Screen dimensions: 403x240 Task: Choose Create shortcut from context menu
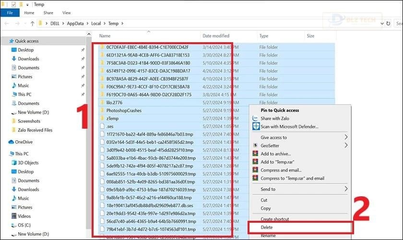pyautogui.click(x=275, y=219)
